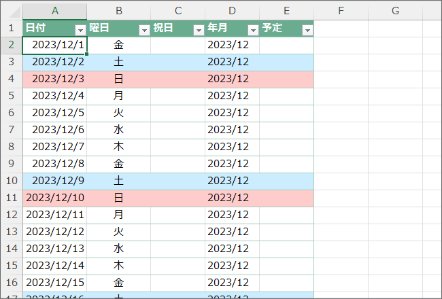Select column D header

(233, 11)
